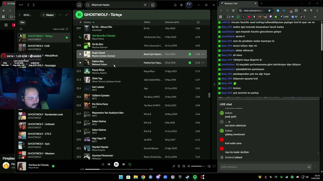Select the Restream Chat browser tab

coord(238,4)
